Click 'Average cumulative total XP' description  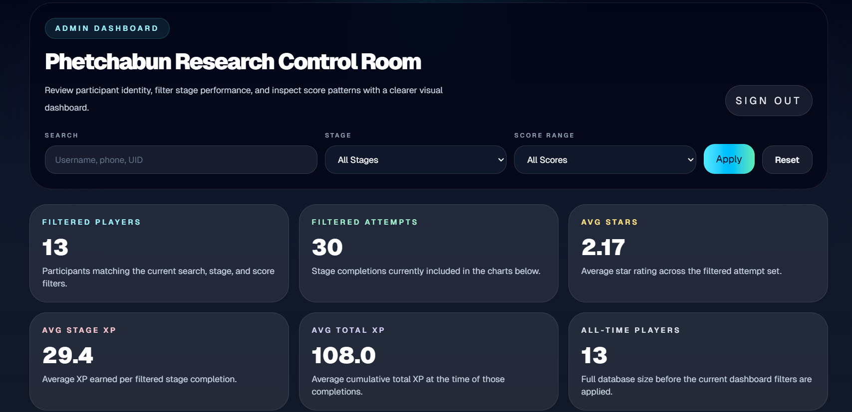(x=408, y=385)
